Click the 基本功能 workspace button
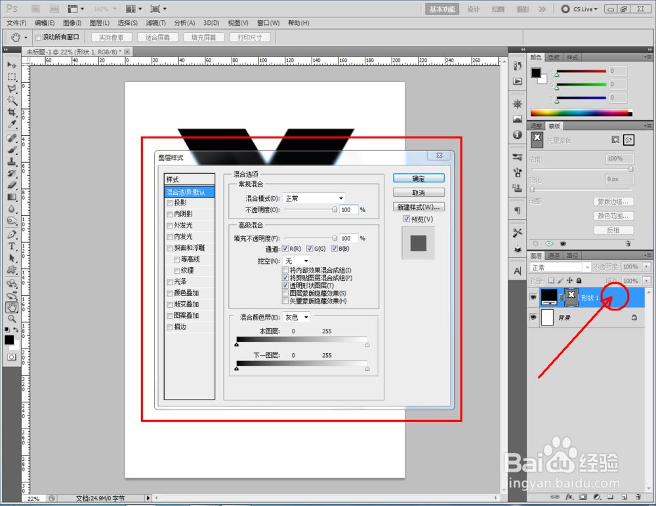Screen dimensions: 656x506 442,9
